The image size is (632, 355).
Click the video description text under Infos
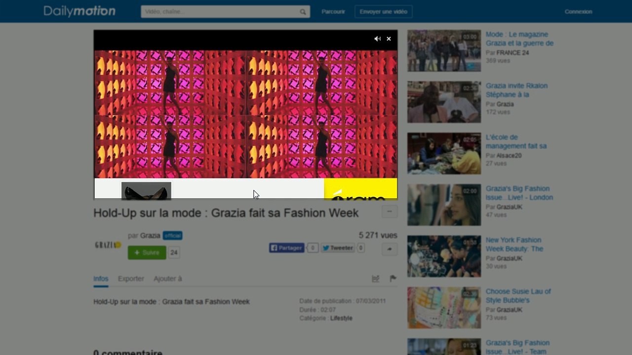click(x=171, y=302)
